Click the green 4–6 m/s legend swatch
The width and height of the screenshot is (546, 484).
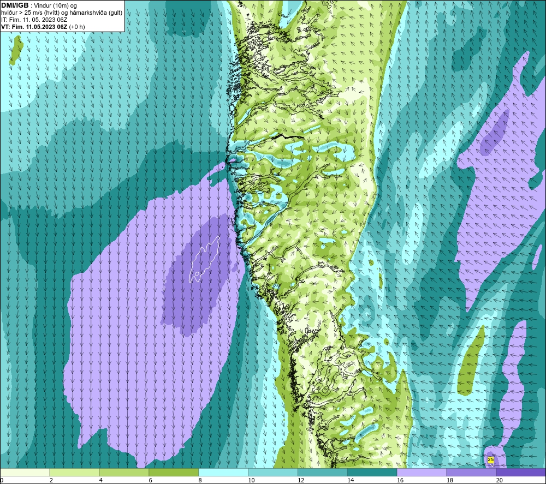coord(124,472)
